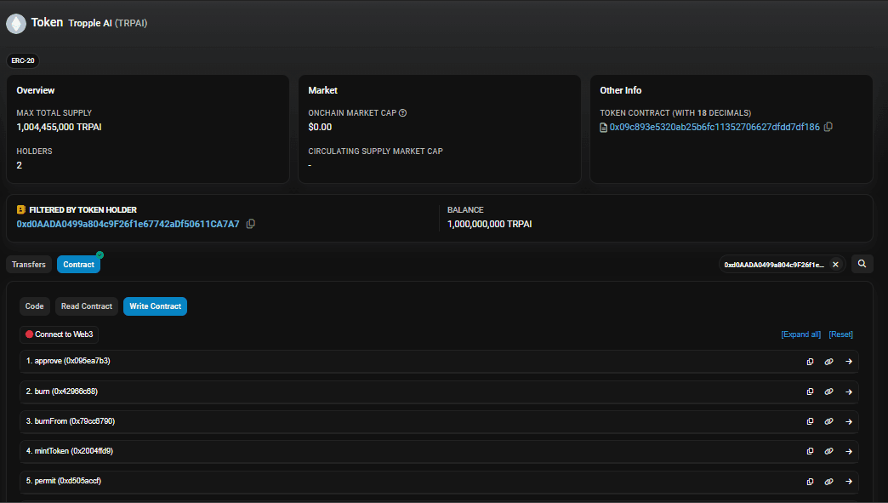Click the '5. permit (0xd505accf)' row title
This screenshot has height=503, width=888.
(64, 481)
